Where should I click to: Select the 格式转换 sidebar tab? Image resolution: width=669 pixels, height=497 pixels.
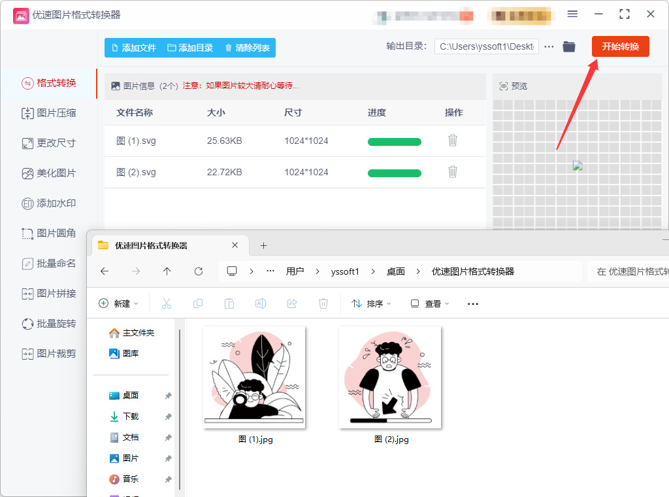coord(49,83)
